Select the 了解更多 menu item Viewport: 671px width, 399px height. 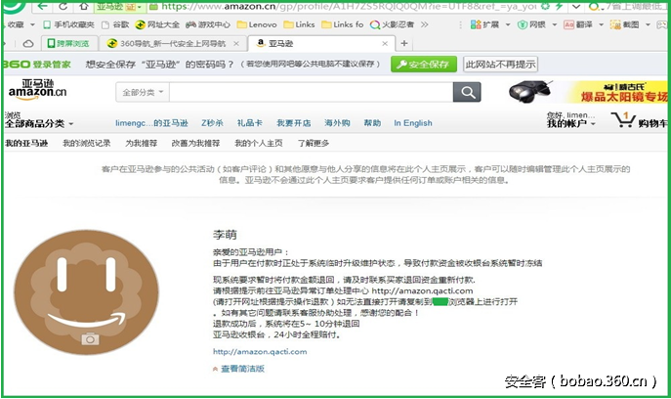click(314, 144)
